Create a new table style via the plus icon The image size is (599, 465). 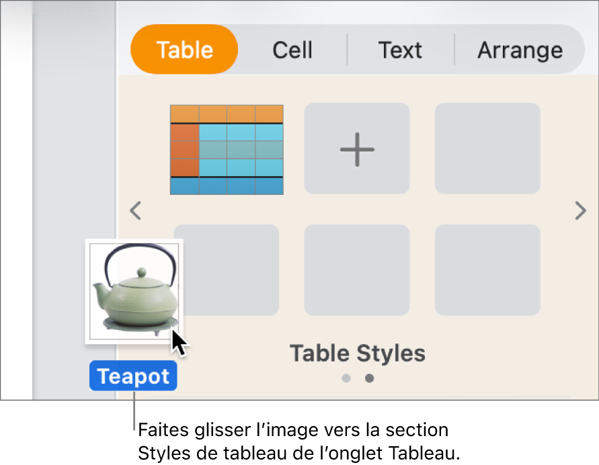pyautogui.click(x=356, y=148)
